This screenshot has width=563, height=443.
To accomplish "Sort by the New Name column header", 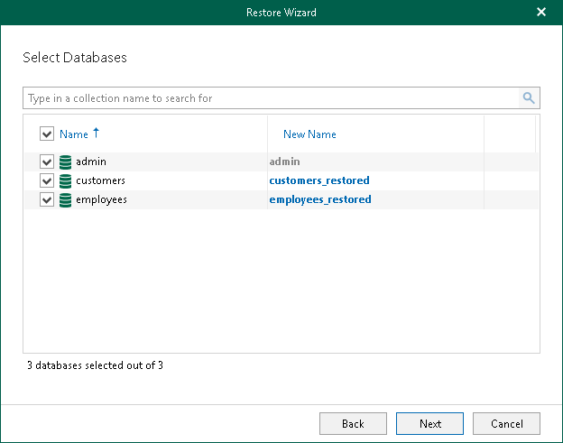I will click(309, 134).
